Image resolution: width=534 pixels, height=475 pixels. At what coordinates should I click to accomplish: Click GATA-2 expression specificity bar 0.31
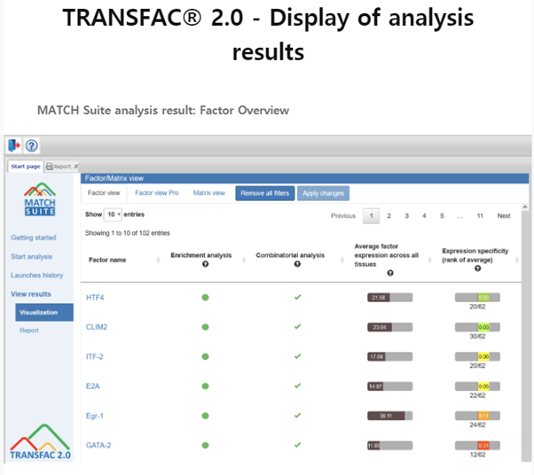477,446
